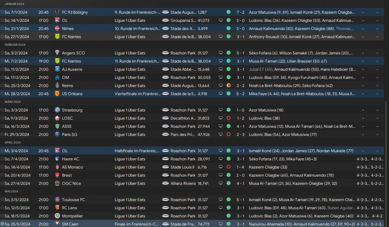Click the Paris SG club badge
This screenshot has width=389, height=227.
point(57,135)
